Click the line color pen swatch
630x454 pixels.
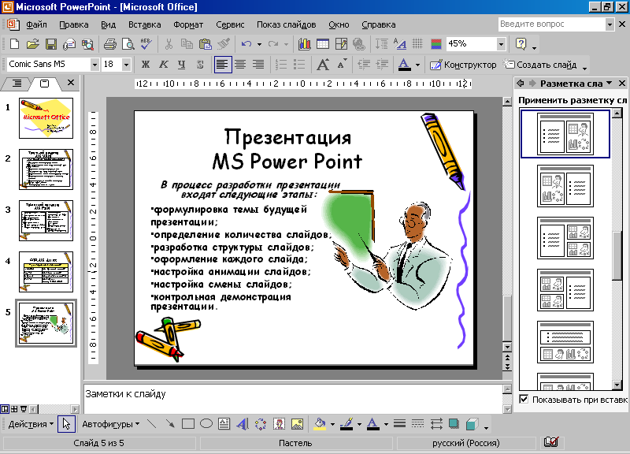click(346, 424)
